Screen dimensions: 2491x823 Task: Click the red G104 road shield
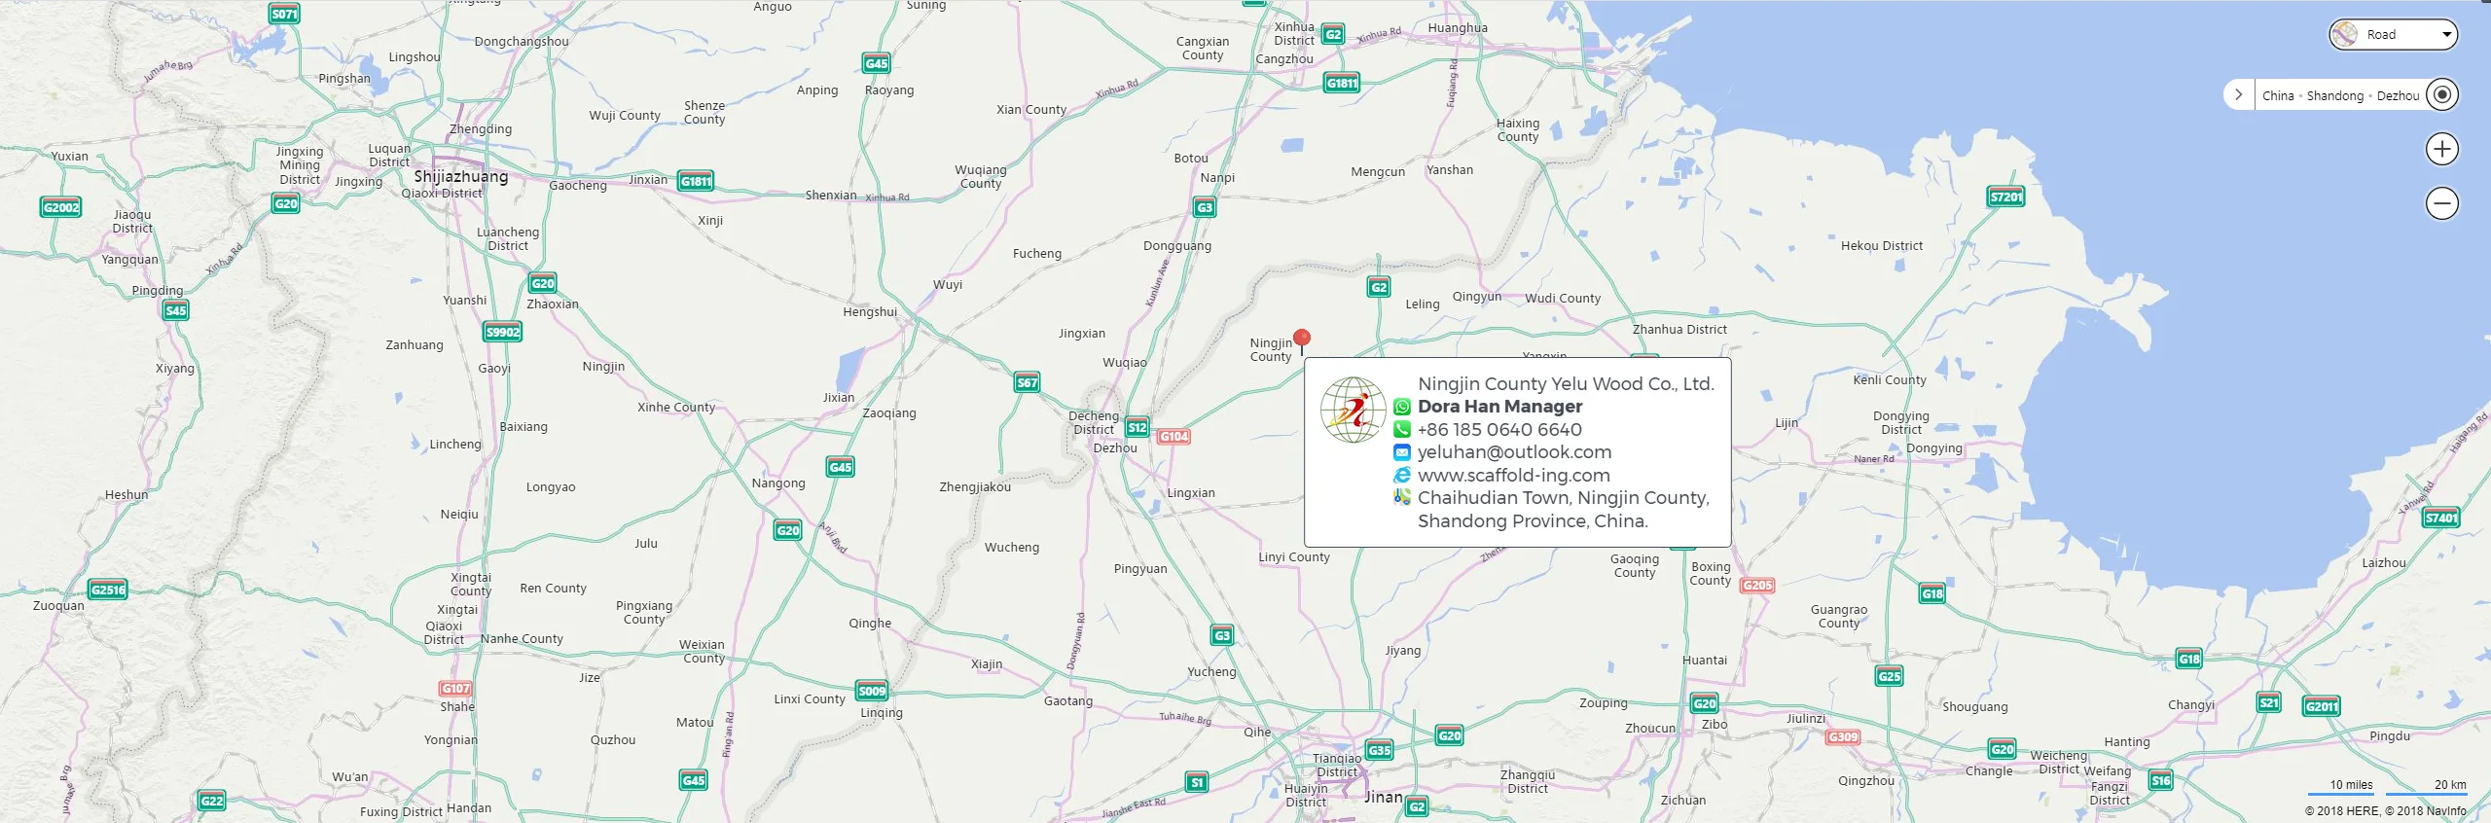click(1174, 437)
